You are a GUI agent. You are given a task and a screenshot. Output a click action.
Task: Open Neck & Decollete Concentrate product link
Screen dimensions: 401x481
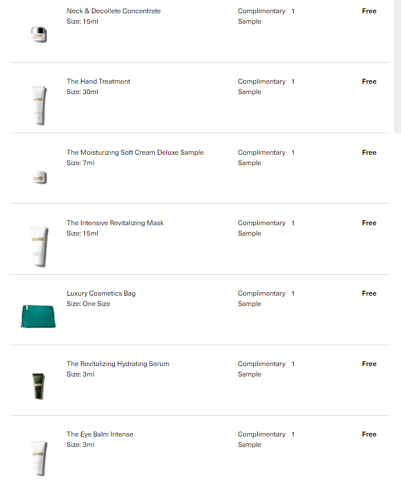pyautogui.click(x=114, y=11)
